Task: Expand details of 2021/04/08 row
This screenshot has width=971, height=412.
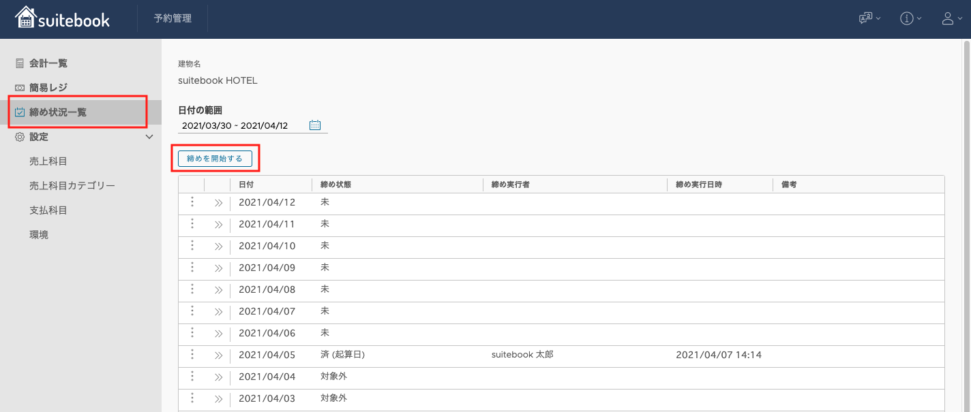Action: coord(218,290)
